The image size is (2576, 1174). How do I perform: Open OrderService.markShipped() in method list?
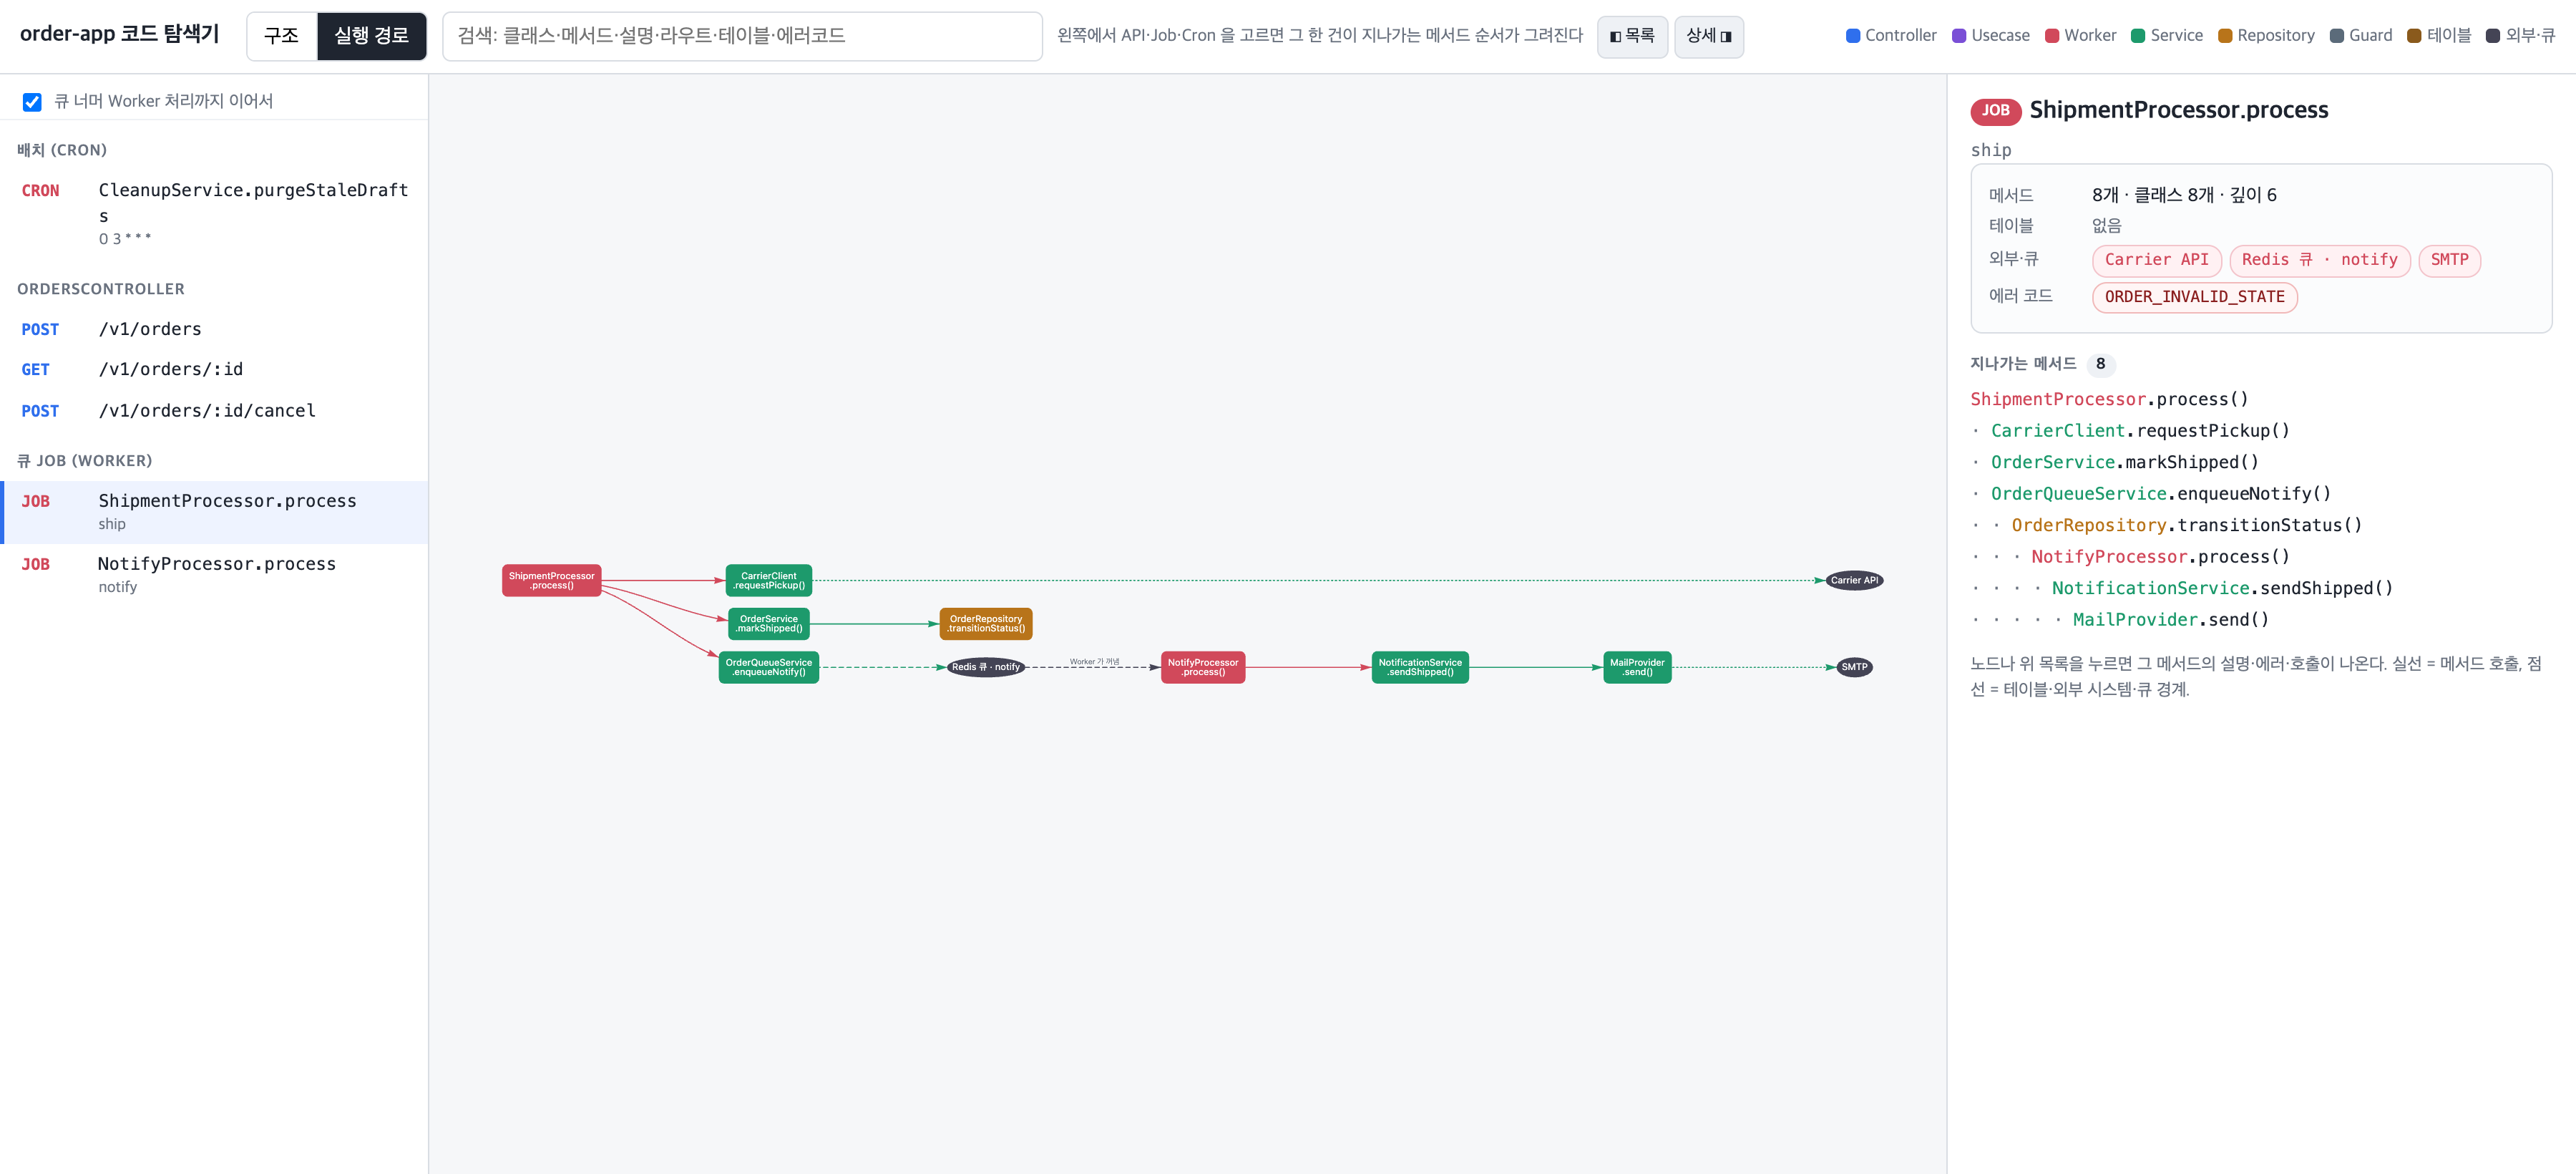point(2124,463)
